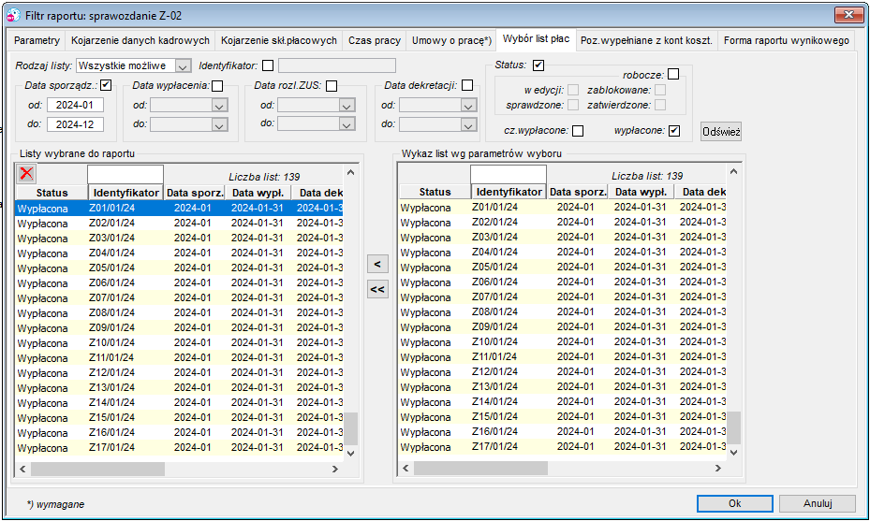870x521 pixels.
Task: Click the right list scroll-left arrow
Action: 406,469
